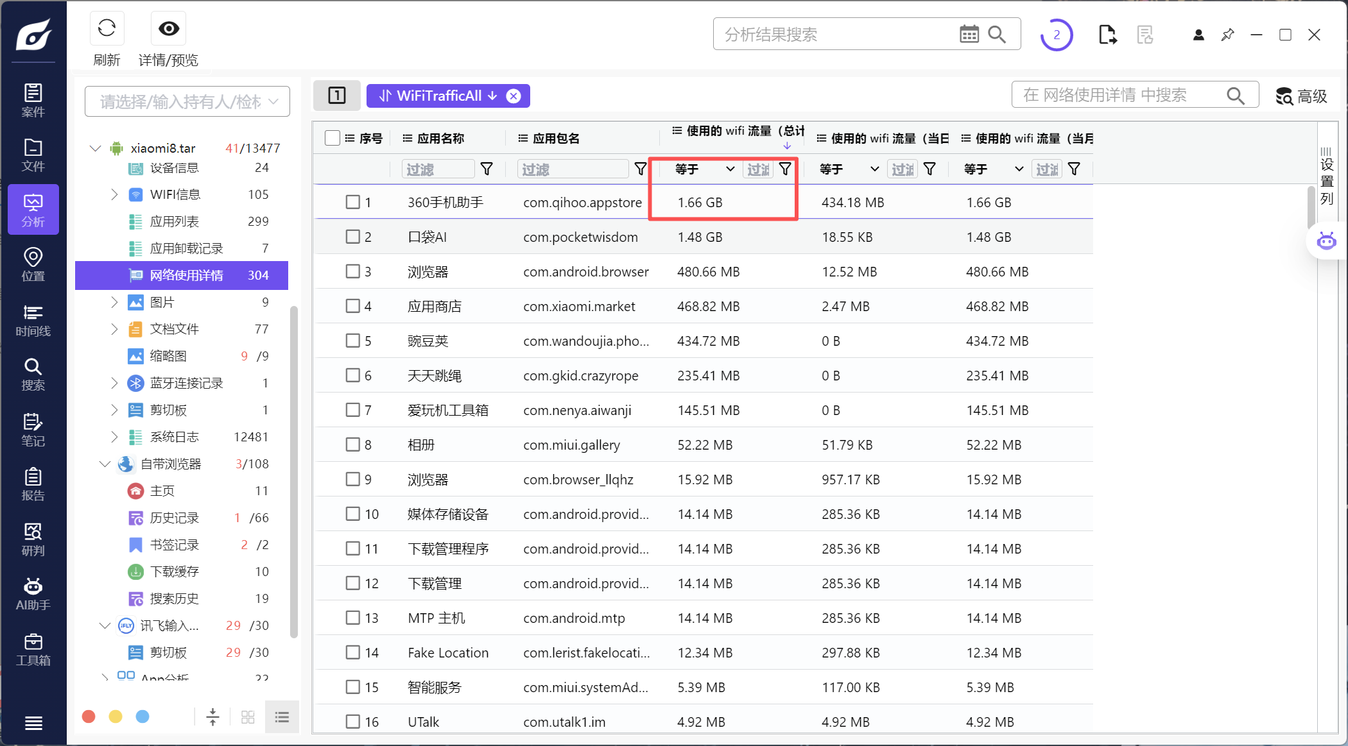1348x746 pixels.
Task: Select 历史记录 in the tree
Action: pos(174,518)
